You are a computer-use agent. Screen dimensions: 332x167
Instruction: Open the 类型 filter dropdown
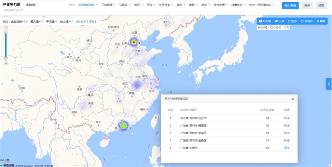(x=193, y=5)
